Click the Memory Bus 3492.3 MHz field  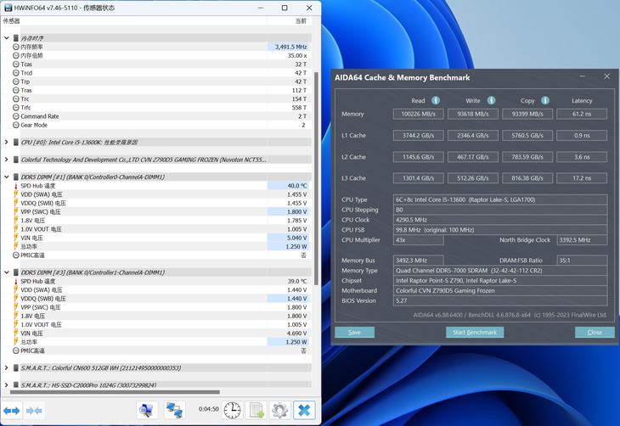[419, 261]
